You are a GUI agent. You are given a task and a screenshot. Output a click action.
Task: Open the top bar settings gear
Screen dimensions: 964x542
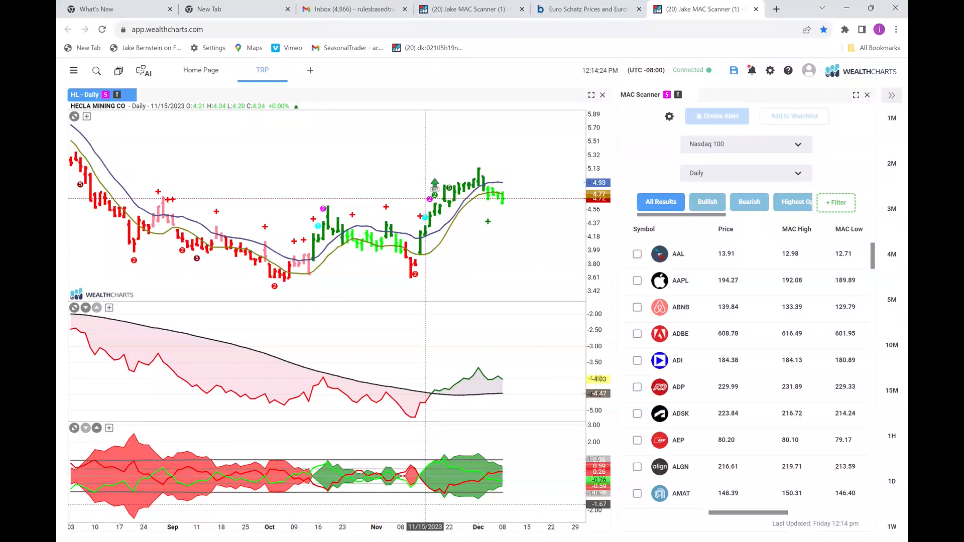tap(770, 70)
